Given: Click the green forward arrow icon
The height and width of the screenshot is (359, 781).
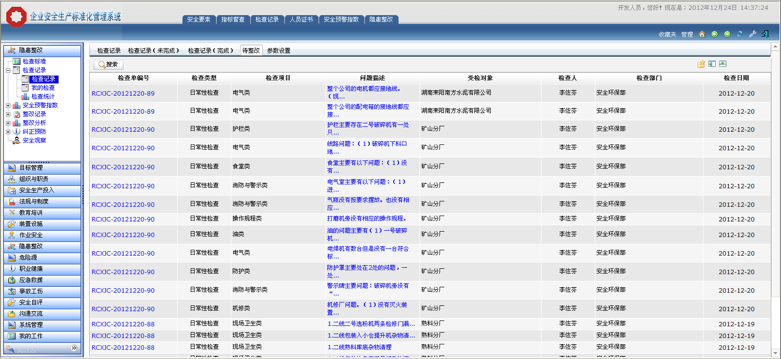Looking at the screenshot, I should 727,34.
